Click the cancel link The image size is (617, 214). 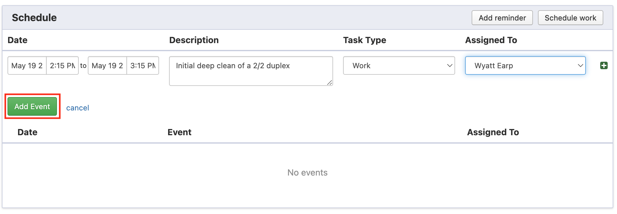click(x=78, y=108)
